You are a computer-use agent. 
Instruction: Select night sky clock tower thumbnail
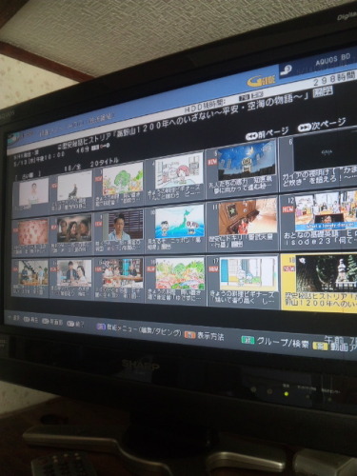tap(248, 161)
